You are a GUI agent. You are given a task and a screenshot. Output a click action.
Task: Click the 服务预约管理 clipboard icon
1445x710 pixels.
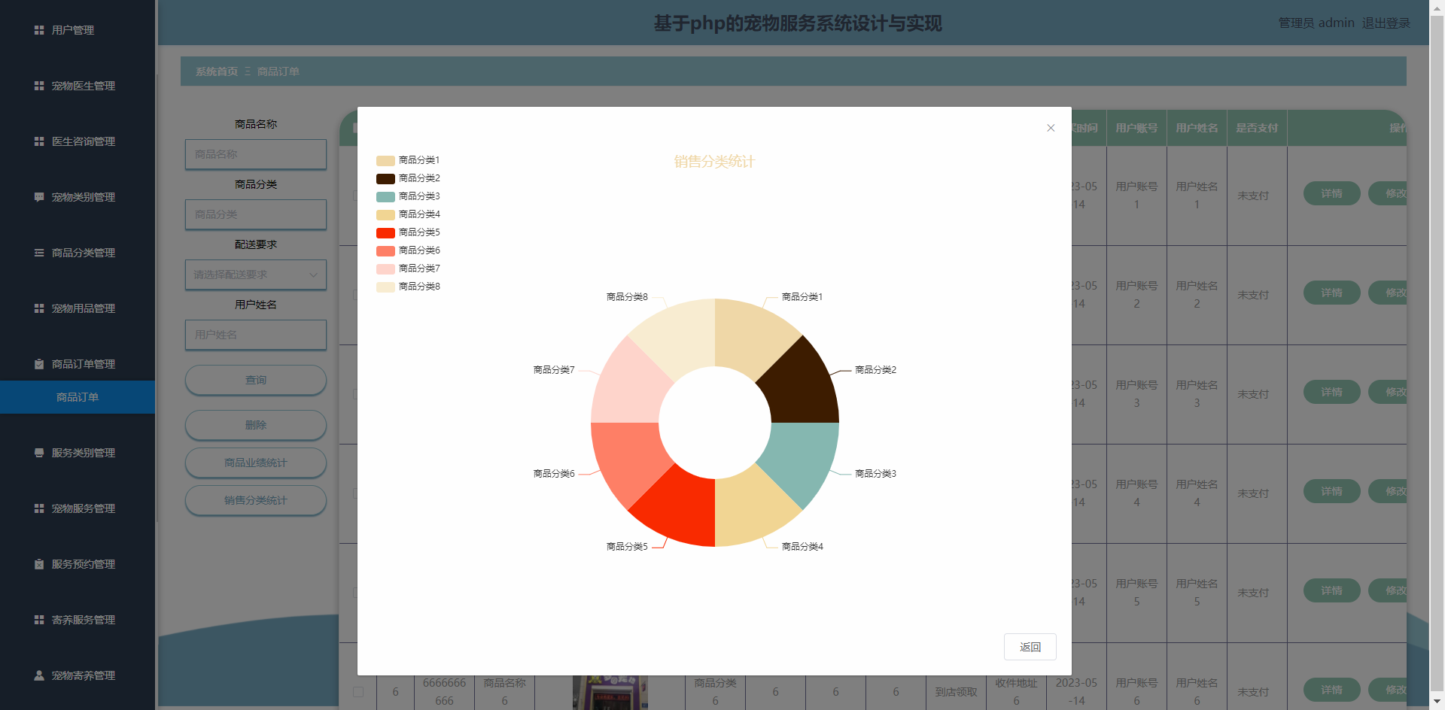click(x=39, y=564)
